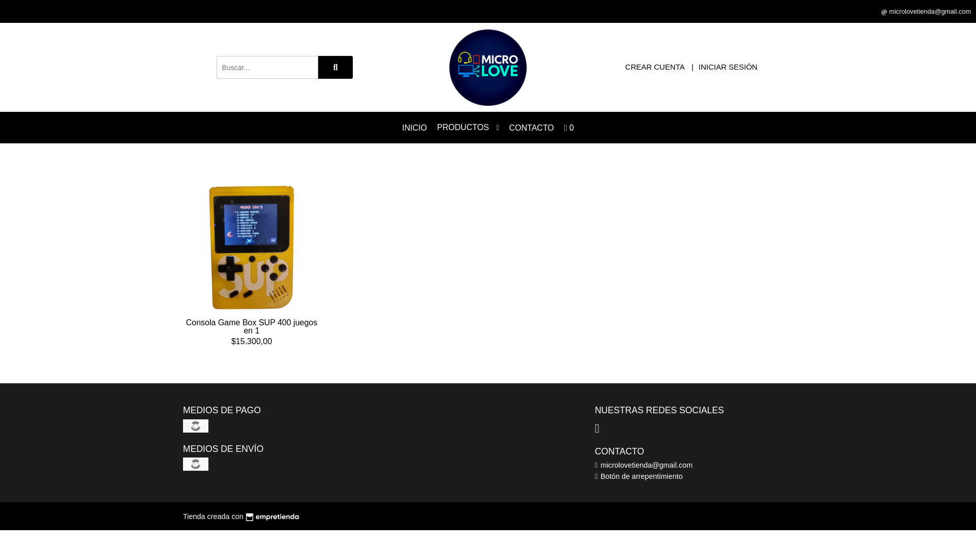The image size is (976, 549).
Task: Click CREAR CUENTA link
Action: pos(655,67)
